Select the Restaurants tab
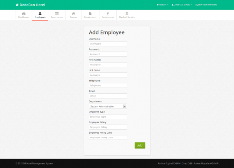The width and height of the screenshot is (234, 168). (108, 15)
